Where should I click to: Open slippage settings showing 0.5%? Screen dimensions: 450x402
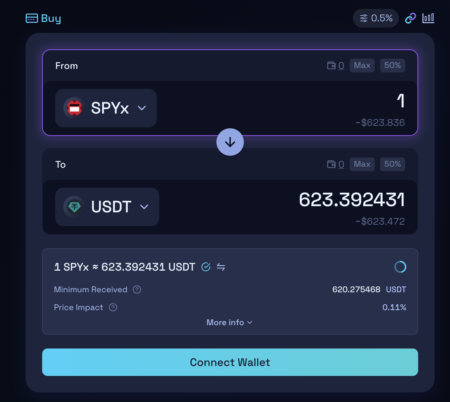click(376, 18)
